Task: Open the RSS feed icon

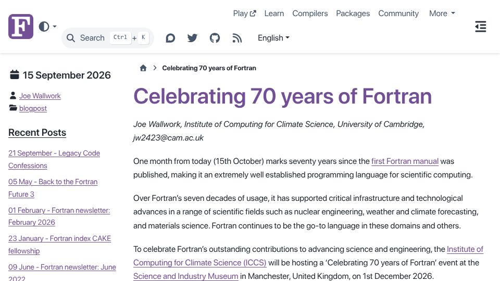Action: 237,38
